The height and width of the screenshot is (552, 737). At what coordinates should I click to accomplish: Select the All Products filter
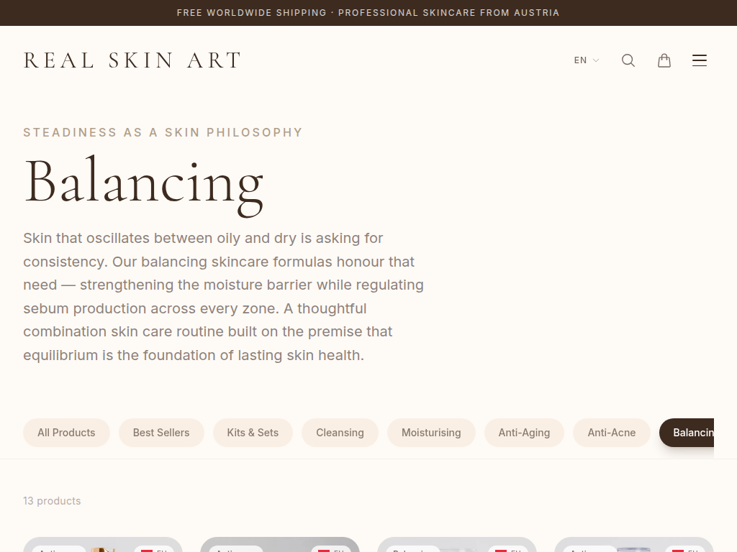[x=66, y=433]
